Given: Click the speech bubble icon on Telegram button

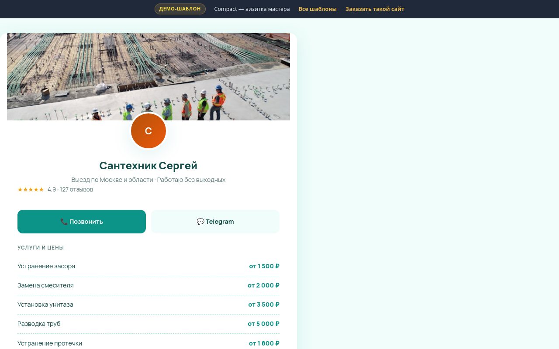Looking at the screenshot, I should pyautogui.click(x=200, y=222).
